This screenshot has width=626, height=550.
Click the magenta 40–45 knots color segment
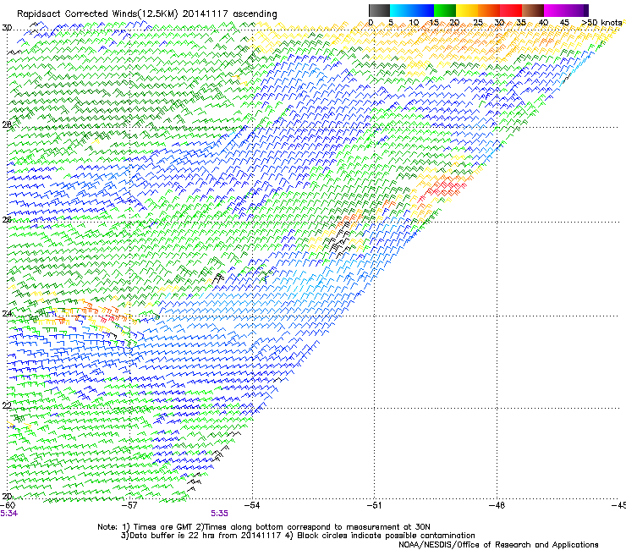pyautogui.click(x=555, y=10)
